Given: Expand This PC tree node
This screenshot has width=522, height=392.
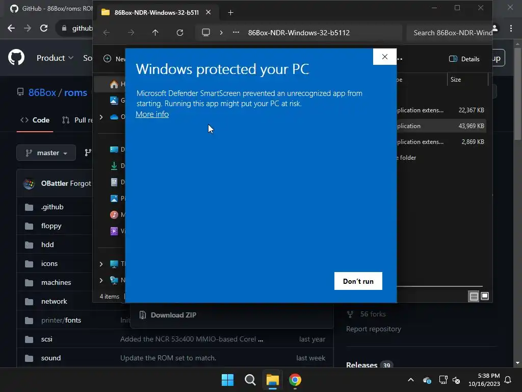Looking at the screenshot, I should [101, 264].
